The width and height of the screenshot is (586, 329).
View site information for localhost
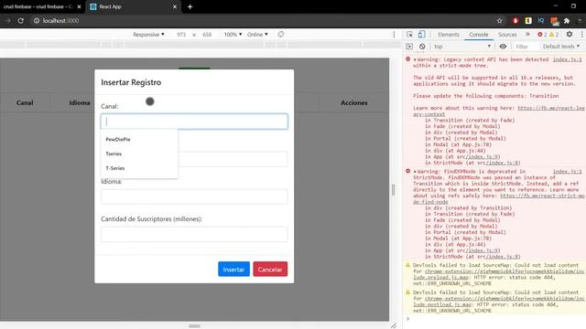click(37, 20)
